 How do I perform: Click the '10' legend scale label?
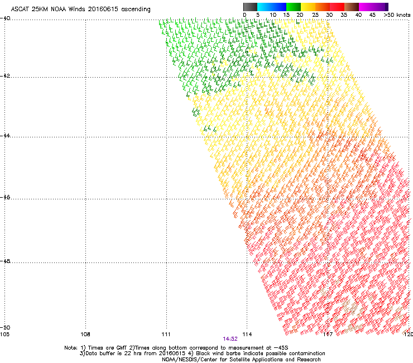(273, 15)
